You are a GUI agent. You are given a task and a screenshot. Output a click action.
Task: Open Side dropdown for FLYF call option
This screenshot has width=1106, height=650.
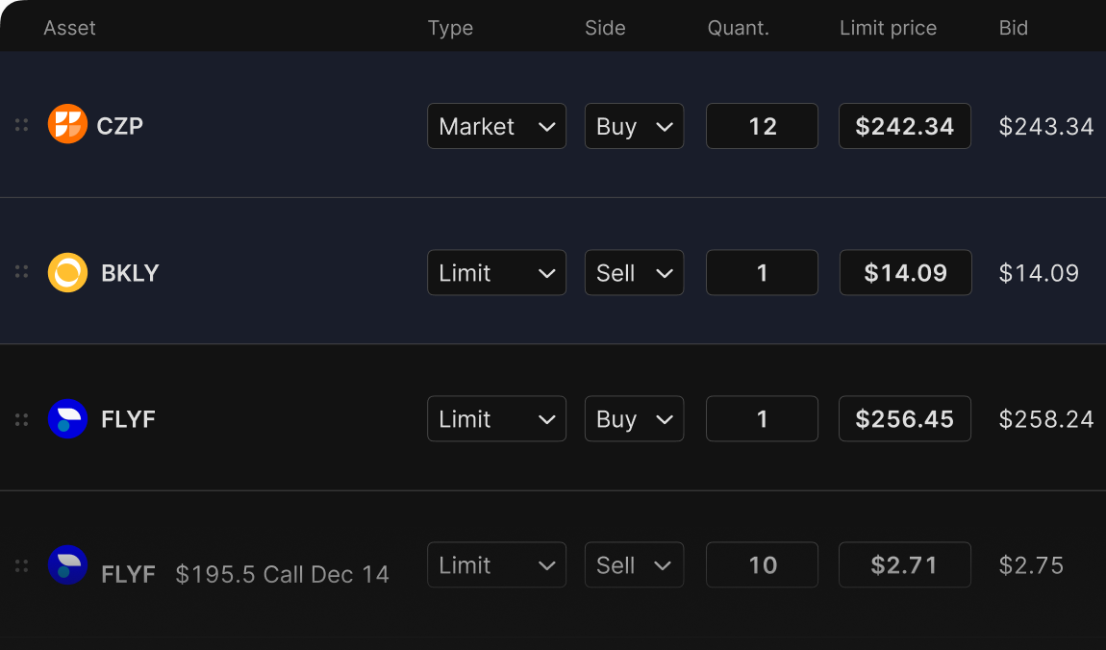[x=634, y=565]
